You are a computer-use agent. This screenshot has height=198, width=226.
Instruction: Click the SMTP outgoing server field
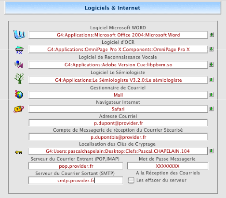(76, 181)
